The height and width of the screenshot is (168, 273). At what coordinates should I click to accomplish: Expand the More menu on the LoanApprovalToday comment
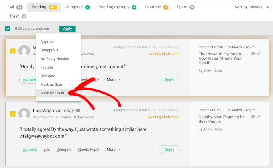coord(113,150)
